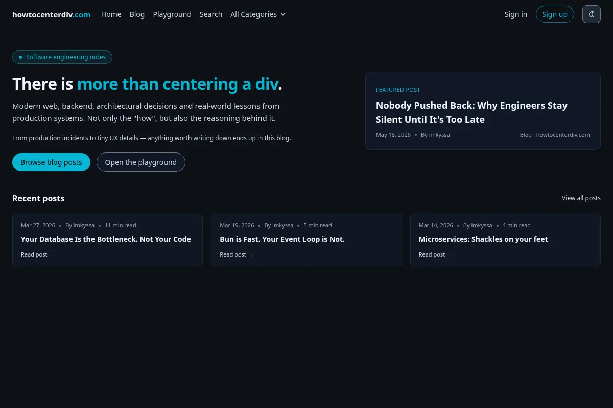Image resolution: width=613 pixels, height=408 pixels.
Task: Open the Bun is Fast post title
Action: (282, 239)
